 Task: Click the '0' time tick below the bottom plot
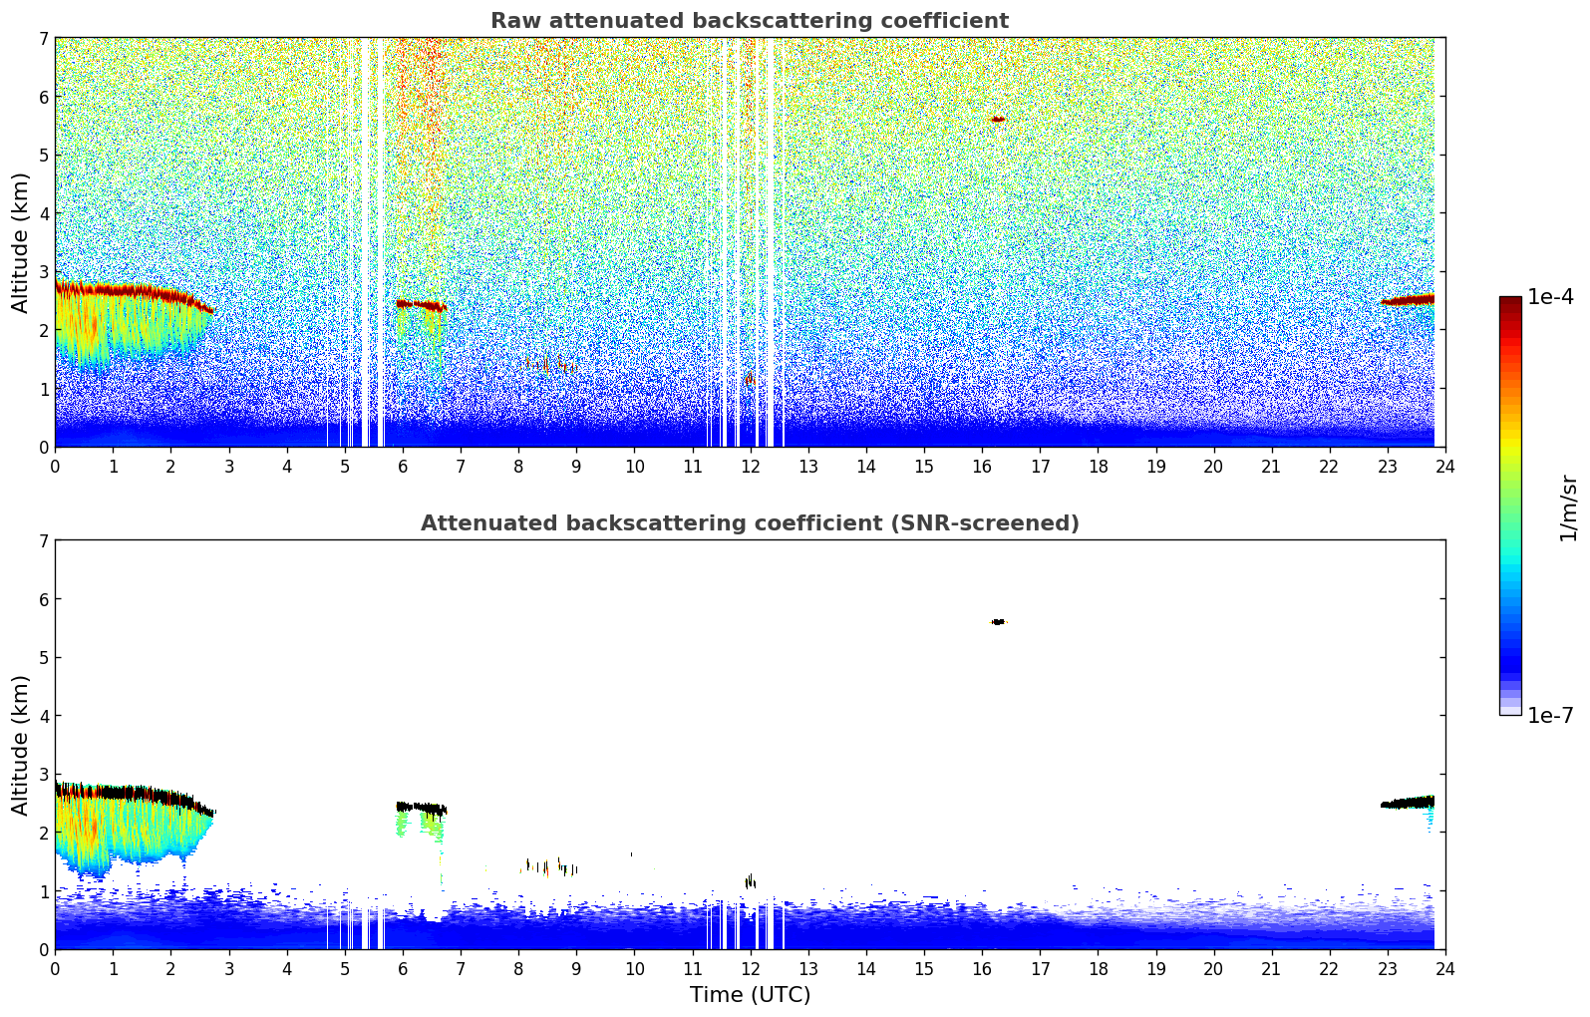pyautogui.click(x=55, y=969)
